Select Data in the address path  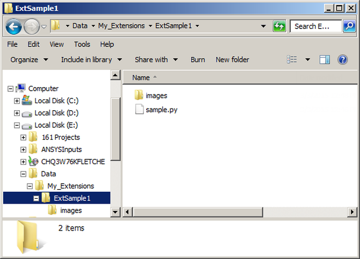80,26
